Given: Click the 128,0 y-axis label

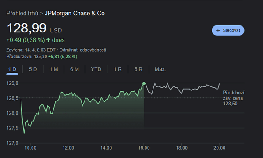Looking at the screenshot, I should point(12,113).
